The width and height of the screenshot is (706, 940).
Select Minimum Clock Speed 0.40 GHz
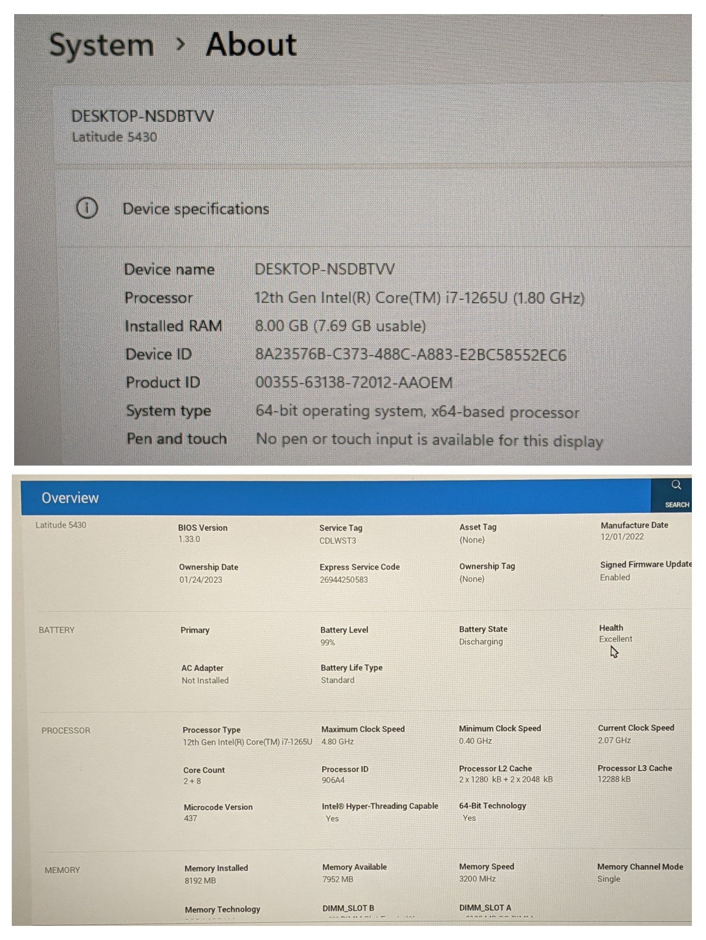click(x=476, y=741)
